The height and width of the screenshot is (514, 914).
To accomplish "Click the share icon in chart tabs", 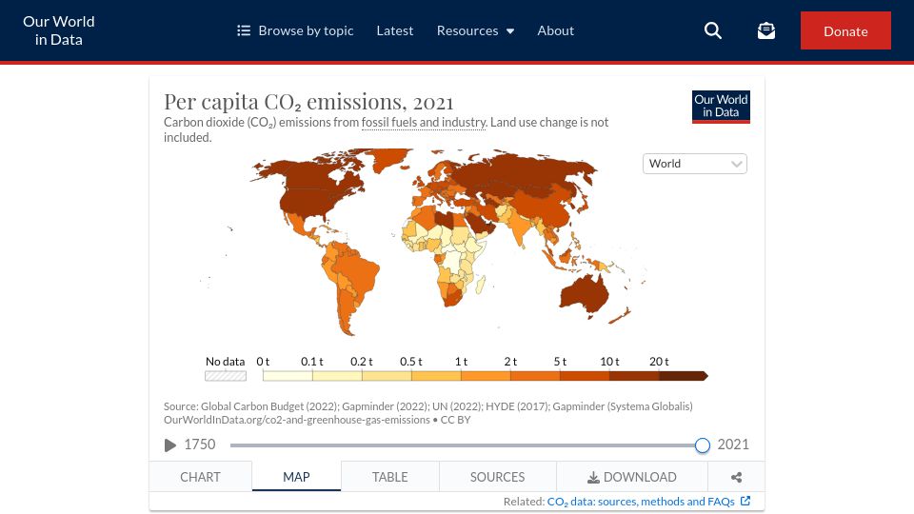I will (736, 477).
